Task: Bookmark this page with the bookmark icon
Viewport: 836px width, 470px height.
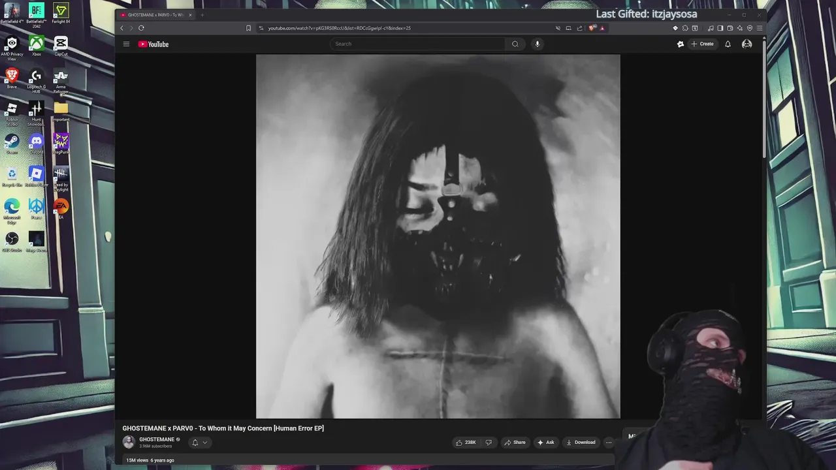Action: 248,28
